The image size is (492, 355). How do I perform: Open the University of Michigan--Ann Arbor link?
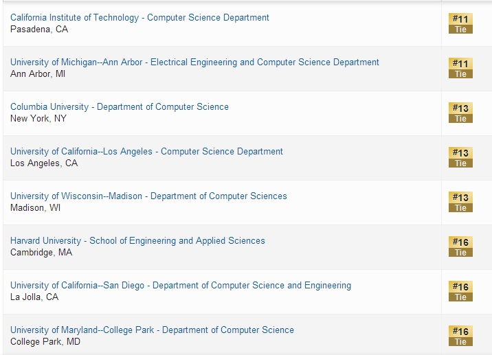[194, 62]
